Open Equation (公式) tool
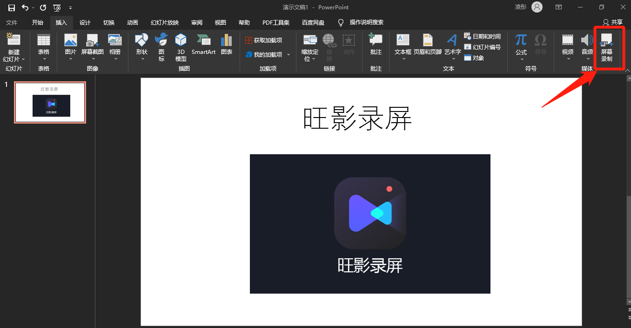631x328 pixels. click(x=521, y=48)
